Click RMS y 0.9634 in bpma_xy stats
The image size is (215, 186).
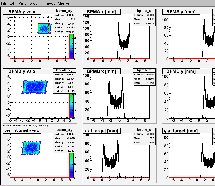click(64, 32)
